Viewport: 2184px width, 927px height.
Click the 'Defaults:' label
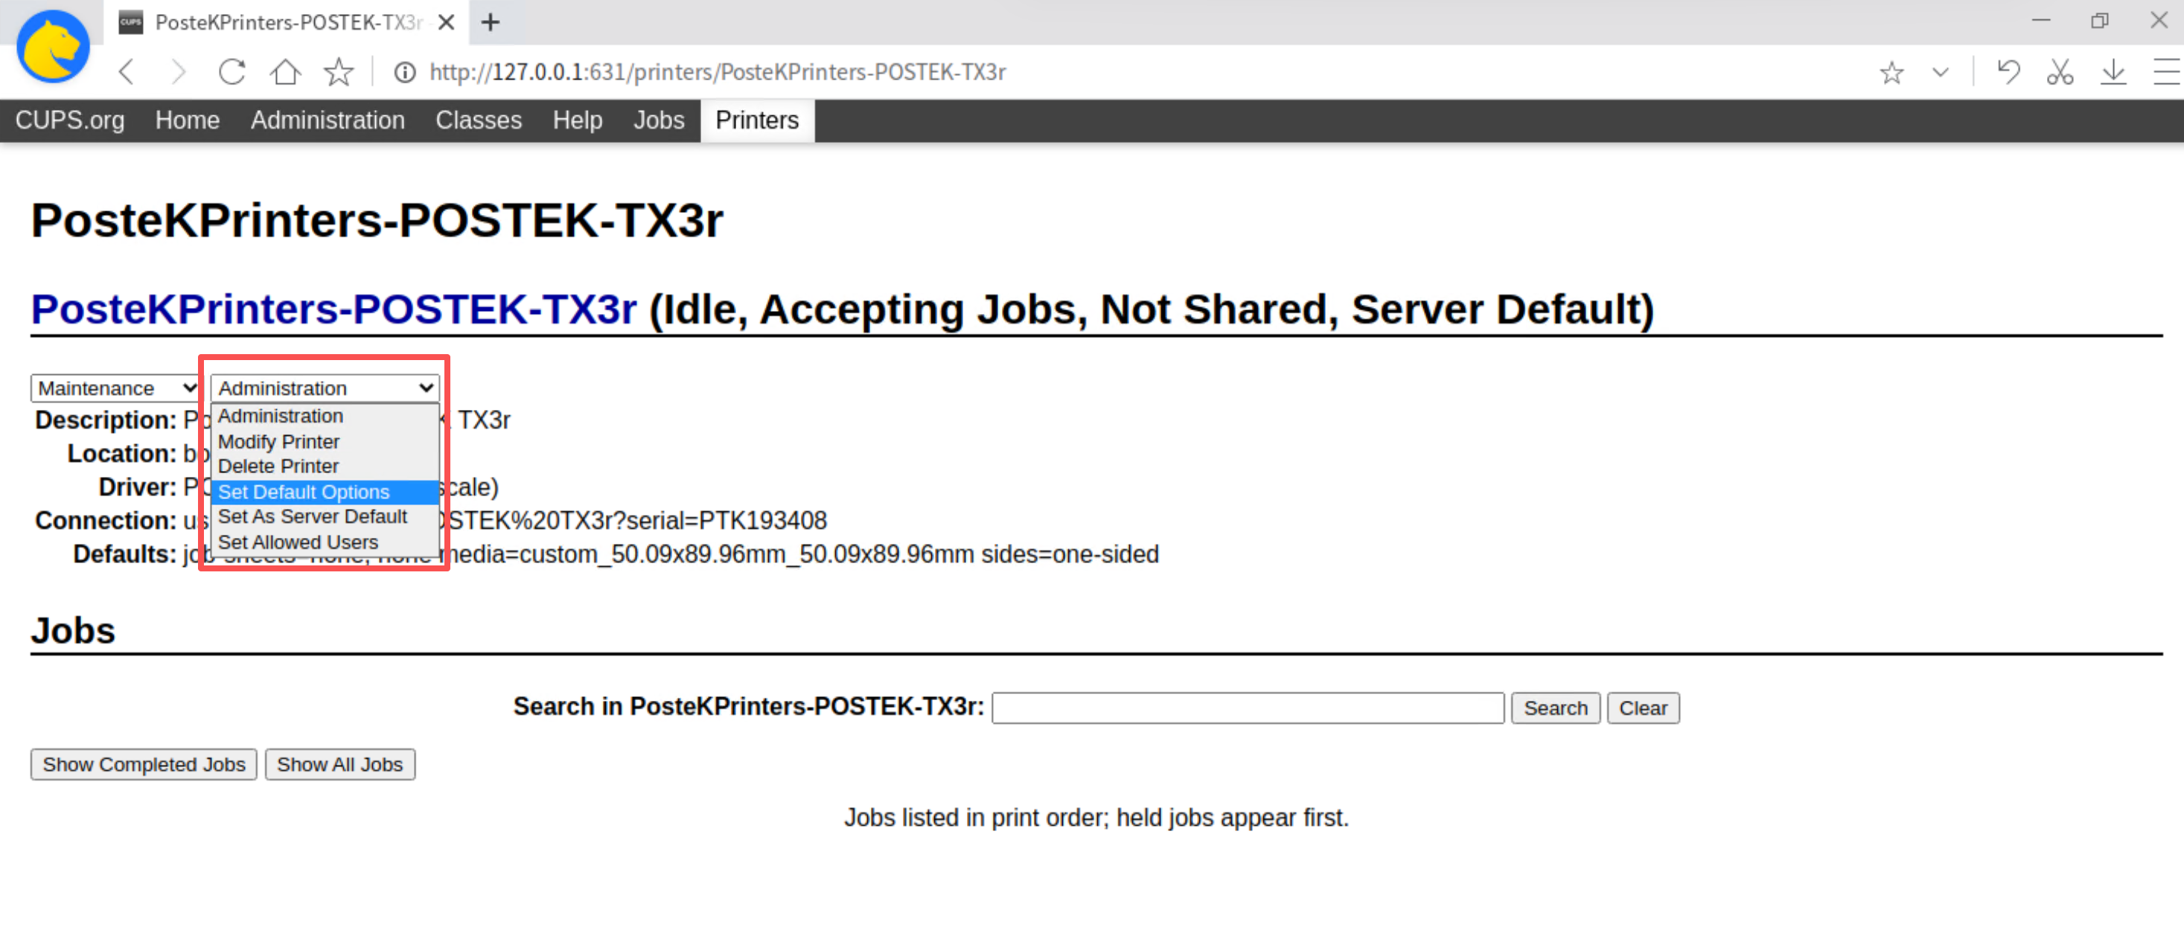click(124, 554)
